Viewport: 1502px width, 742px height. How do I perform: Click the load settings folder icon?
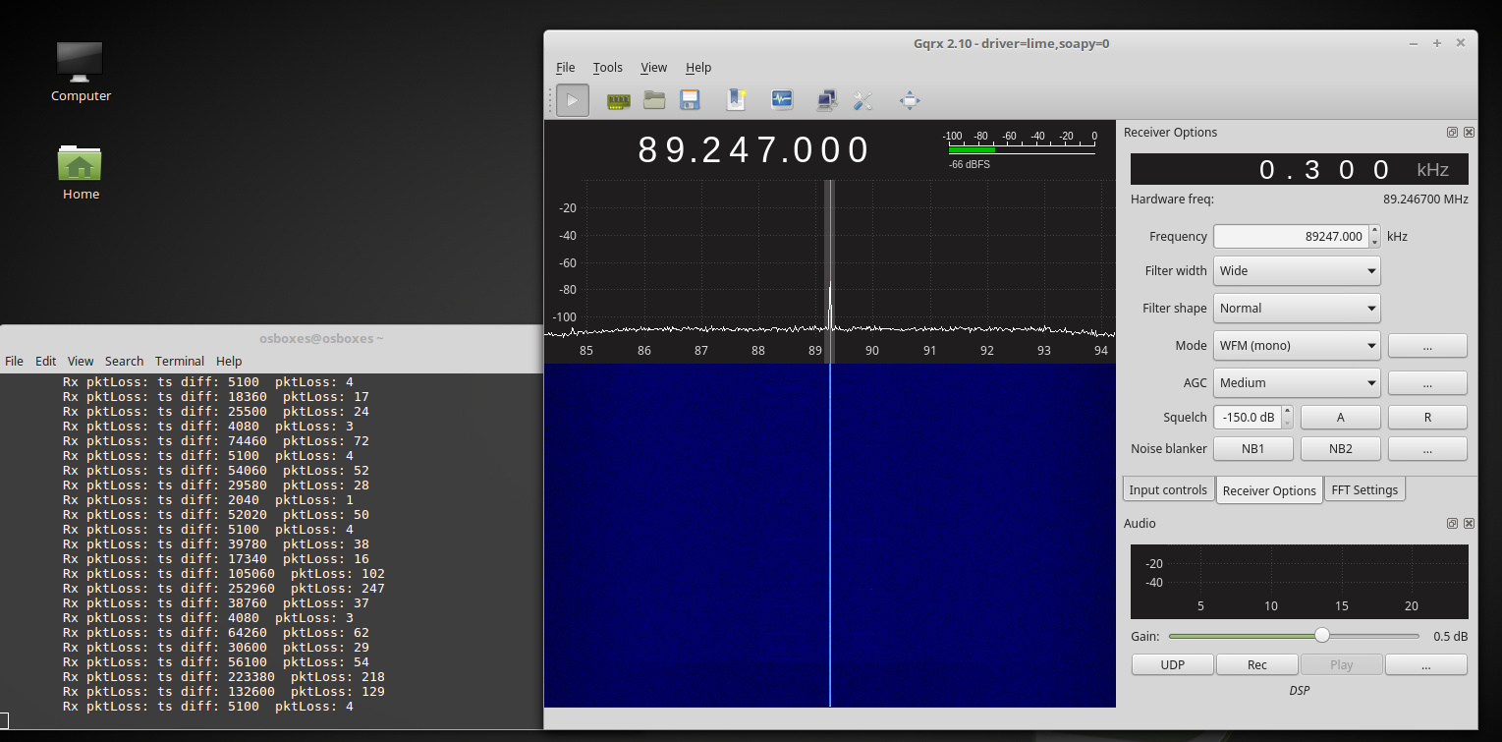(x=654, y=100)
